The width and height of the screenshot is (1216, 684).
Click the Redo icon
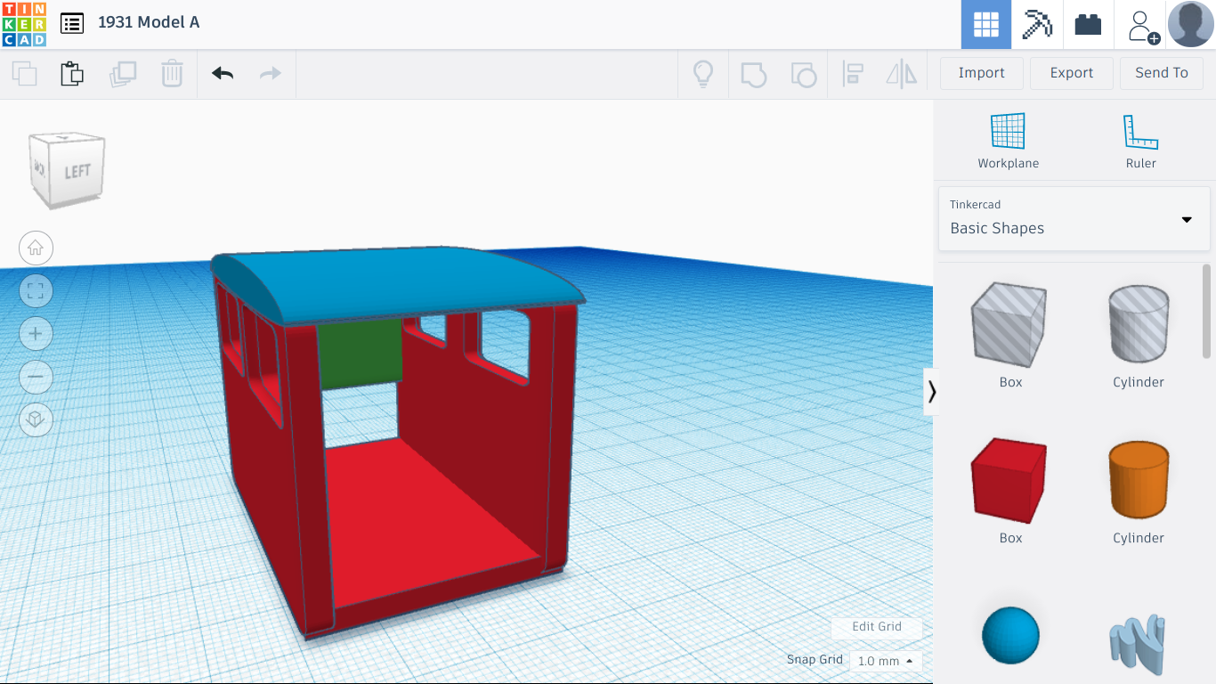(x=270, y=74)
